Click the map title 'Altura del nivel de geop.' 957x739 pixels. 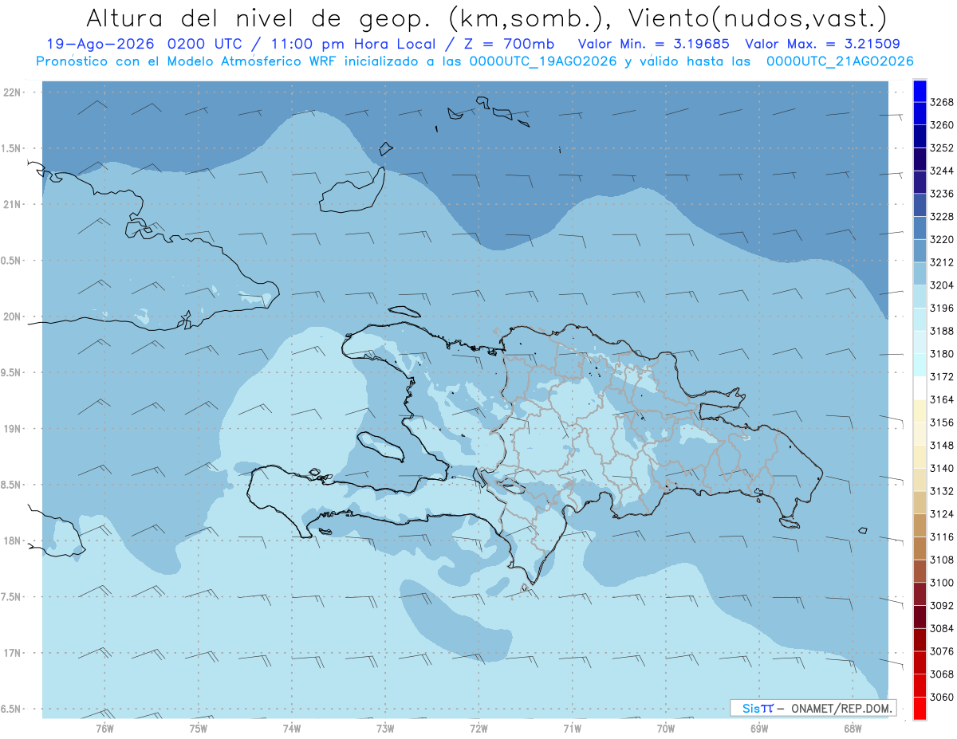(x=262, y=18)
